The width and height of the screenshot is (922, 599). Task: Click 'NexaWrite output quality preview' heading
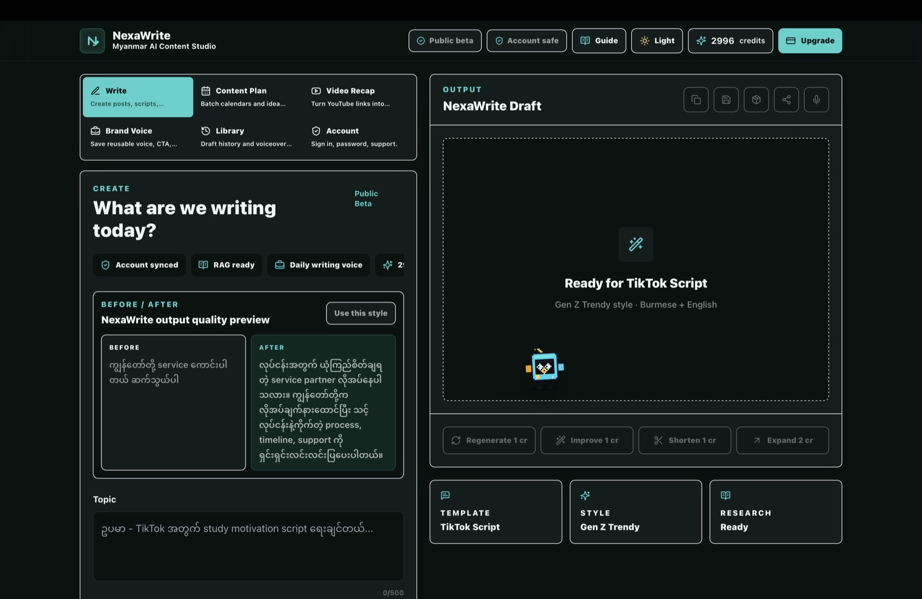[x=185, y=320]
